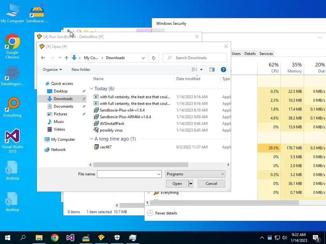
Task: Select Sandboxie-Plus-x64-v1.6.4 file
Action: [122, 110]
